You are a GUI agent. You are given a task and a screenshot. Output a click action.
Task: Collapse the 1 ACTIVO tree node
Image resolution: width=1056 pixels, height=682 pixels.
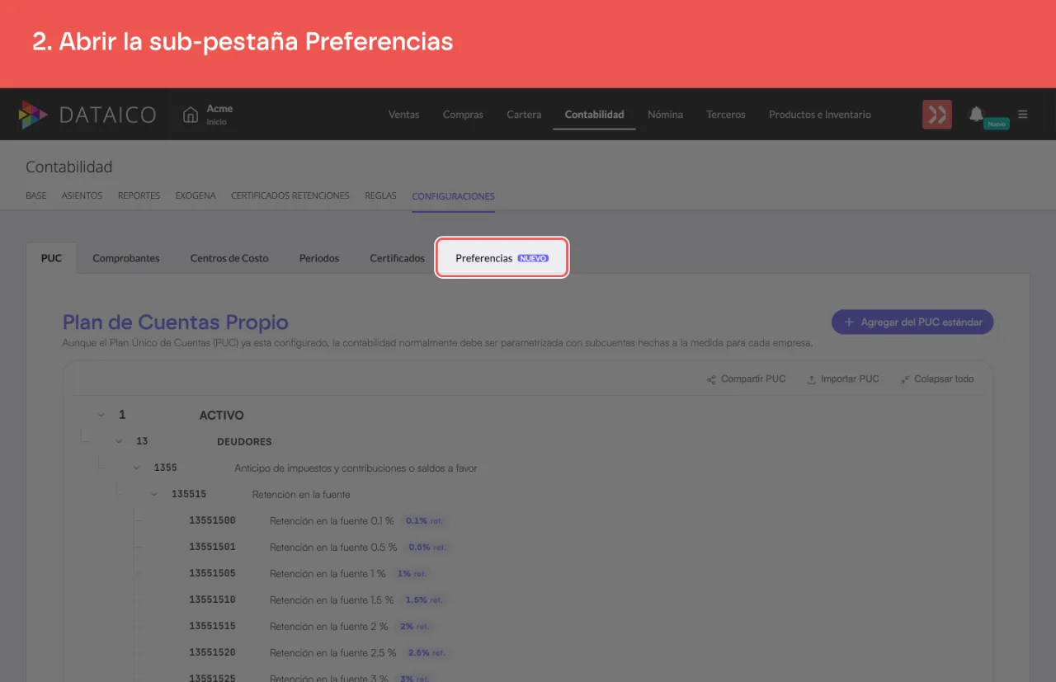pyautogui.click(x=101, y=415)
